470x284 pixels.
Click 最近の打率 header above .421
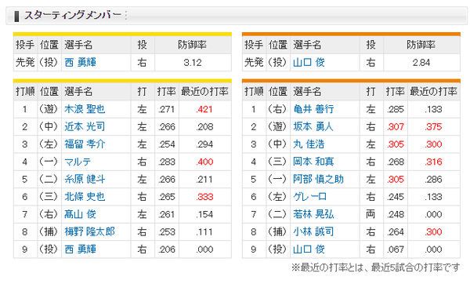pos(204,91)
